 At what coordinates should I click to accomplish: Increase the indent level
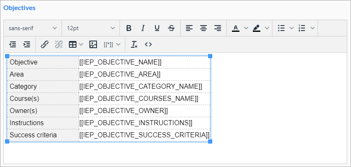27,45
